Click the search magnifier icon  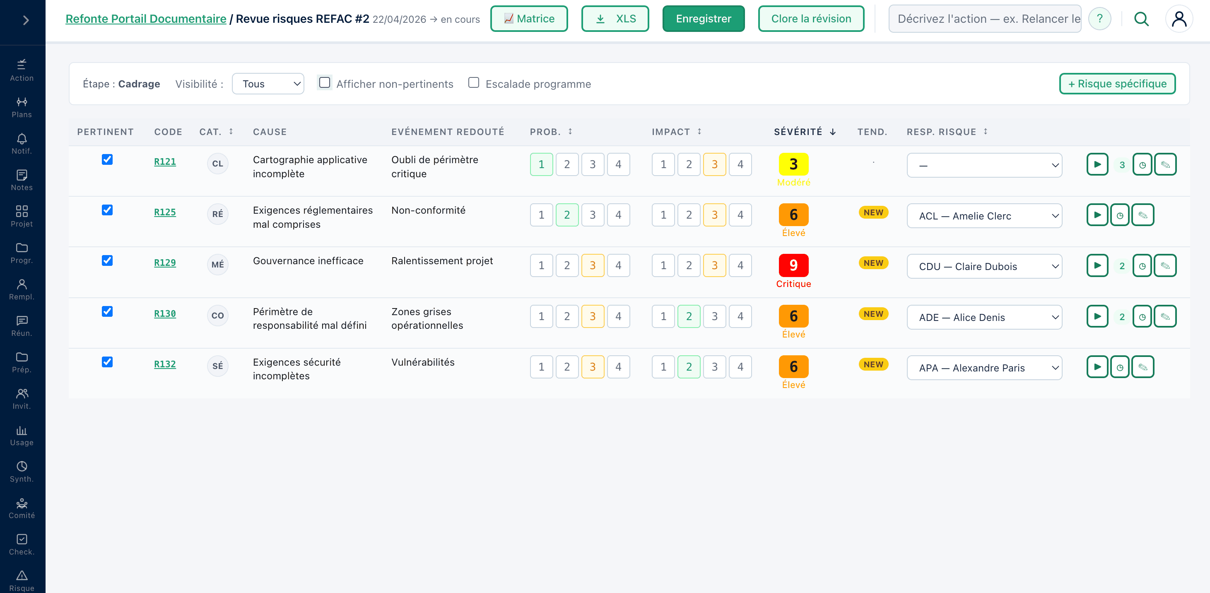tap(1141, 19)
